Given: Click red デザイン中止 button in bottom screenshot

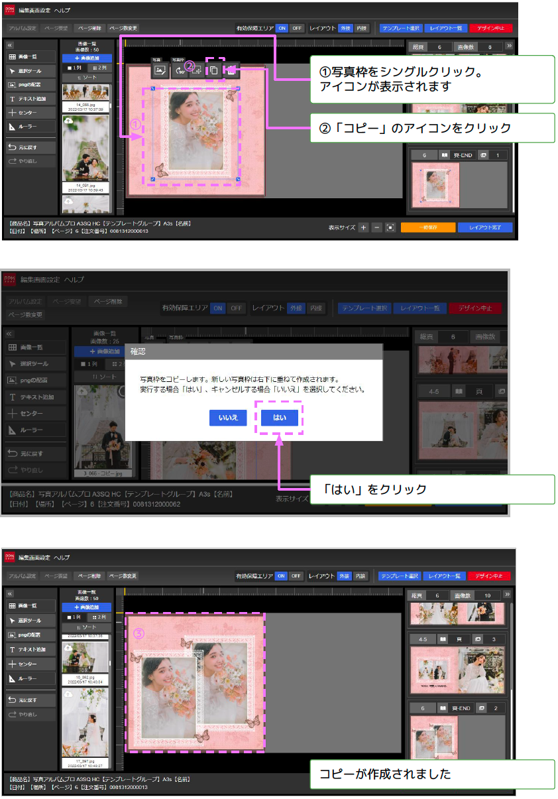Looking at the screenshot, I should pyautogui.click(x=490, y=576).
